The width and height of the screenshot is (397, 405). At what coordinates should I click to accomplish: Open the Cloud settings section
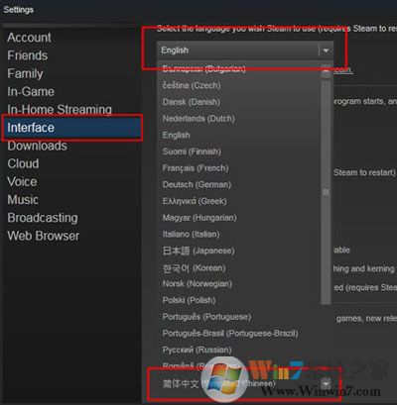23,163
